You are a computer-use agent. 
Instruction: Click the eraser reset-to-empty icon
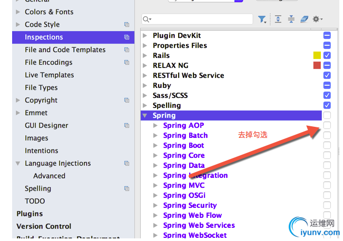click(304, 19)
